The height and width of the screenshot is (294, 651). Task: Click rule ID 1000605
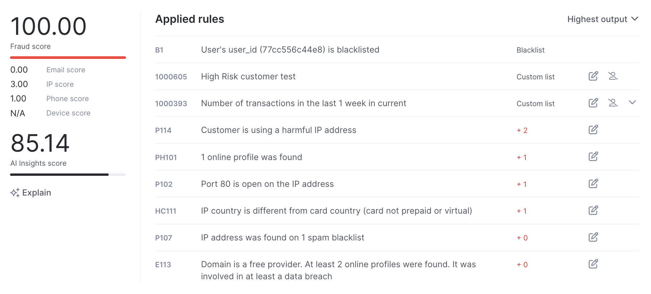171,77
